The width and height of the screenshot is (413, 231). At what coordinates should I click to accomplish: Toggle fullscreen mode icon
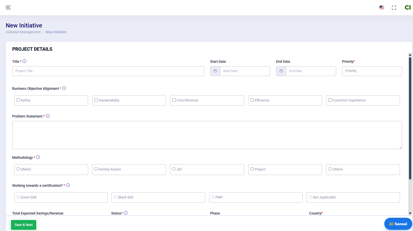click(394, 8)
